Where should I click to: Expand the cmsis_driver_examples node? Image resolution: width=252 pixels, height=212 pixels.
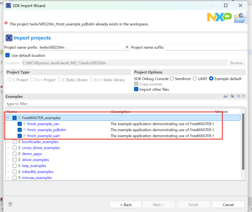(8, 148)
